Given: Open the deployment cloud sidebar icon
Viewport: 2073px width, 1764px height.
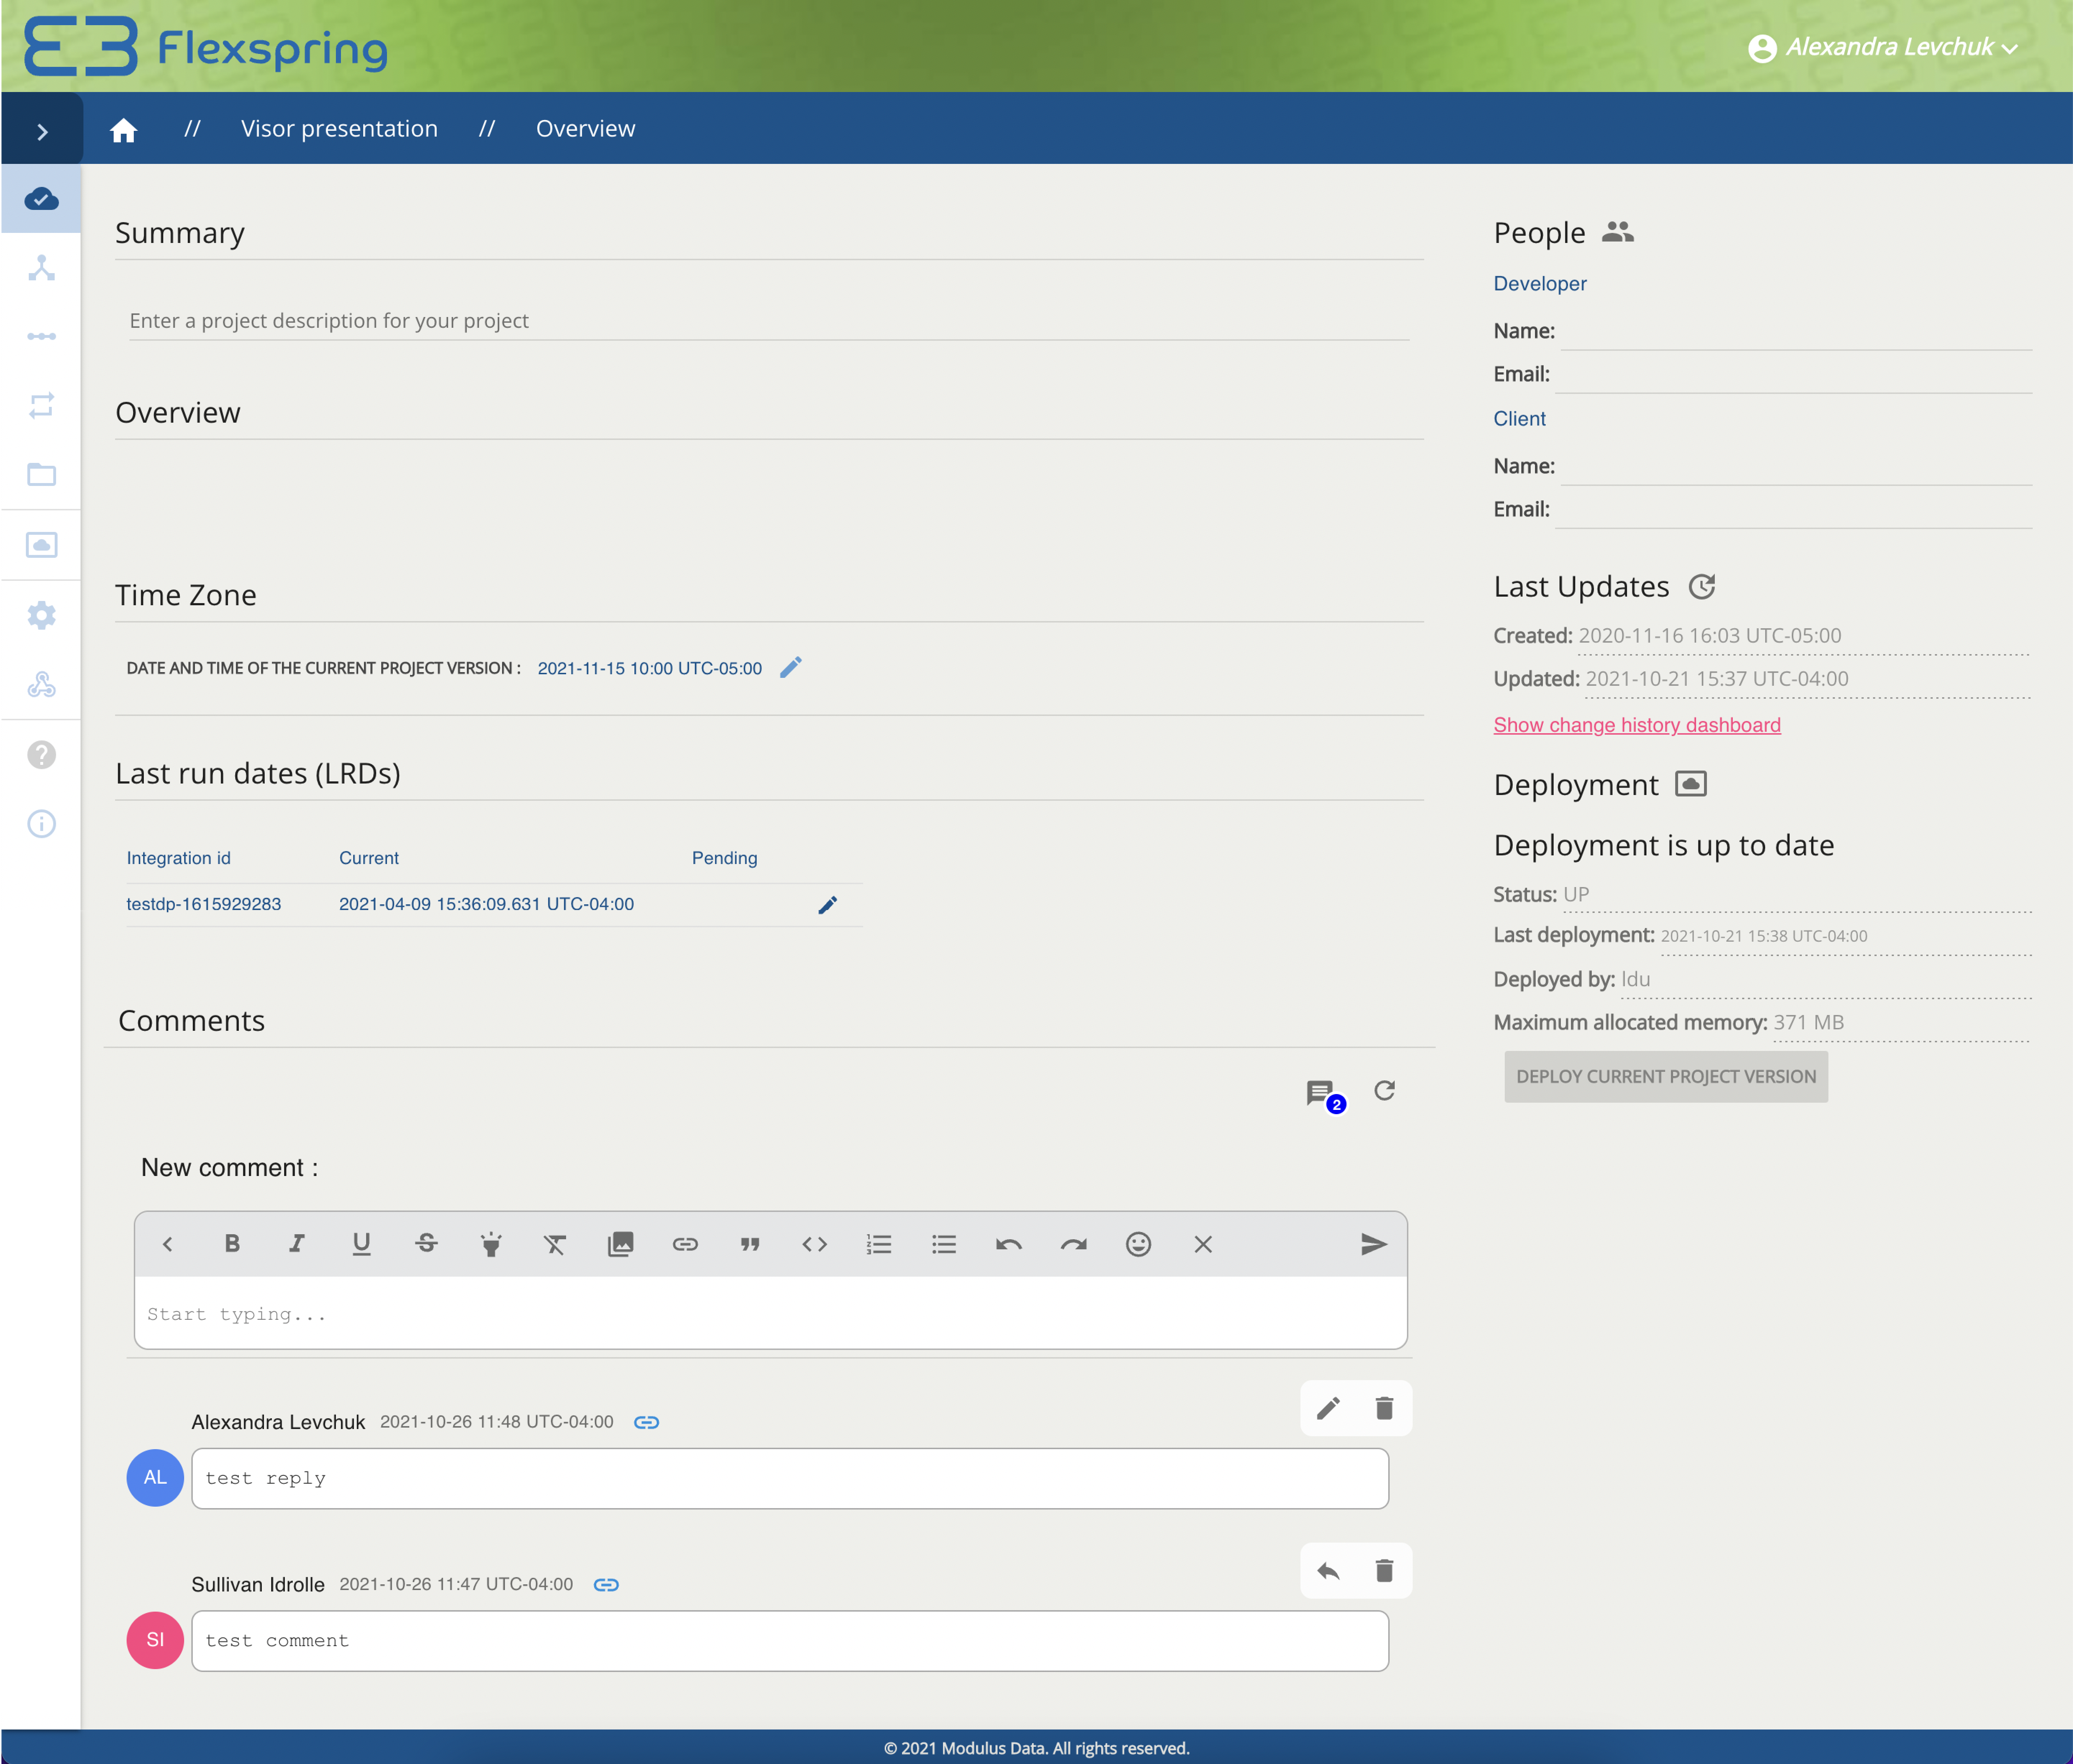Looking at the screenshot, I should coord(41,545).
